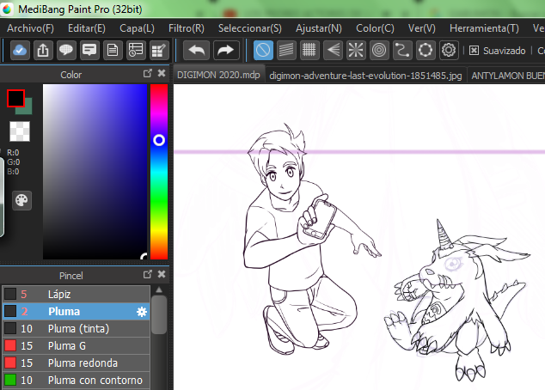Open the Seleccionar menu
The height and width of the screenshot is (390, 545).
(x=250, y=28)
